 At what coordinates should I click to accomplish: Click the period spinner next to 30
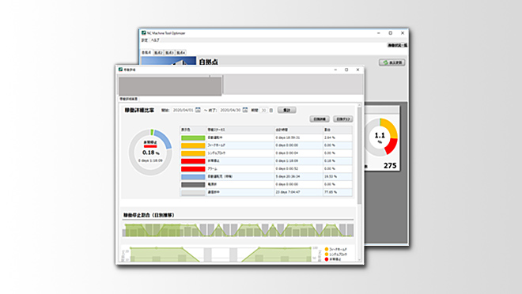(271, 110)
